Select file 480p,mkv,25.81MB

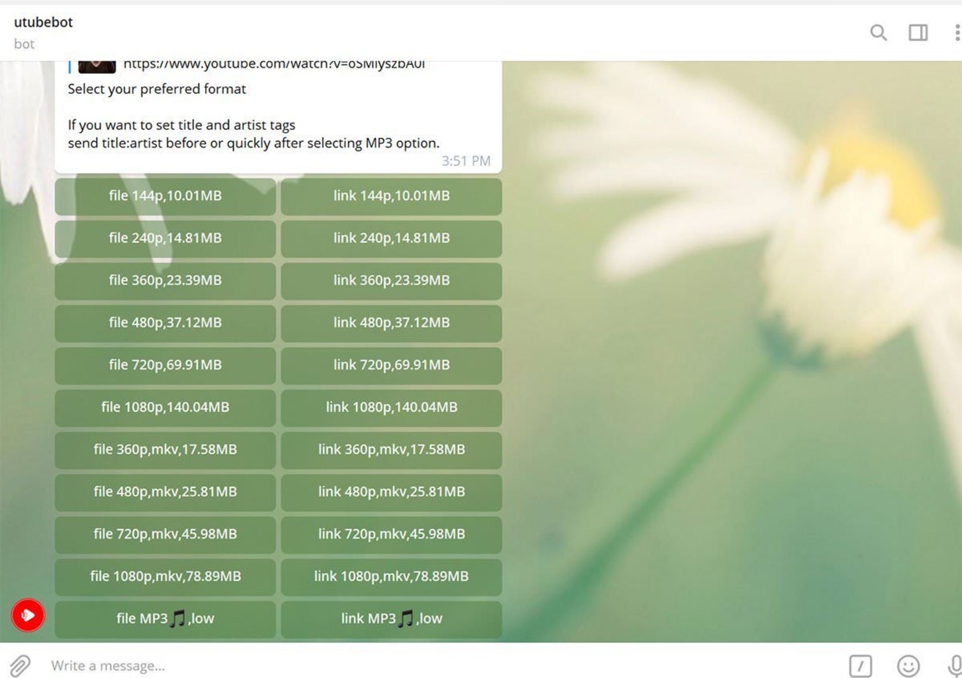165,492
